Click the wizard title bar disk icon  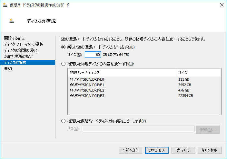tap(5, 5)
